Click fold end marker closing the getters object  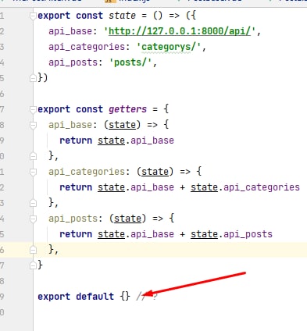[33, 265]
